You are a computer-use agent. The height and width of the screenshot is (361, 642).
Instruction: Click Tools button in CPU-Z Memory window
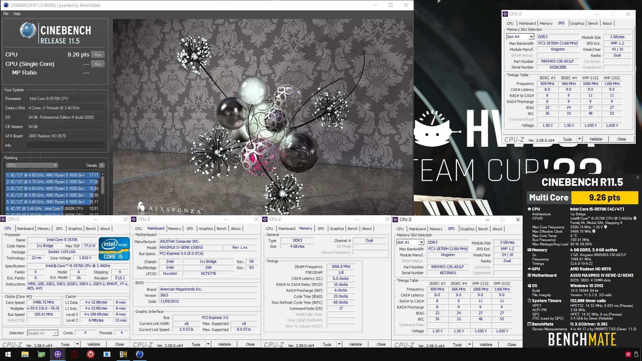tap(327, 344)
